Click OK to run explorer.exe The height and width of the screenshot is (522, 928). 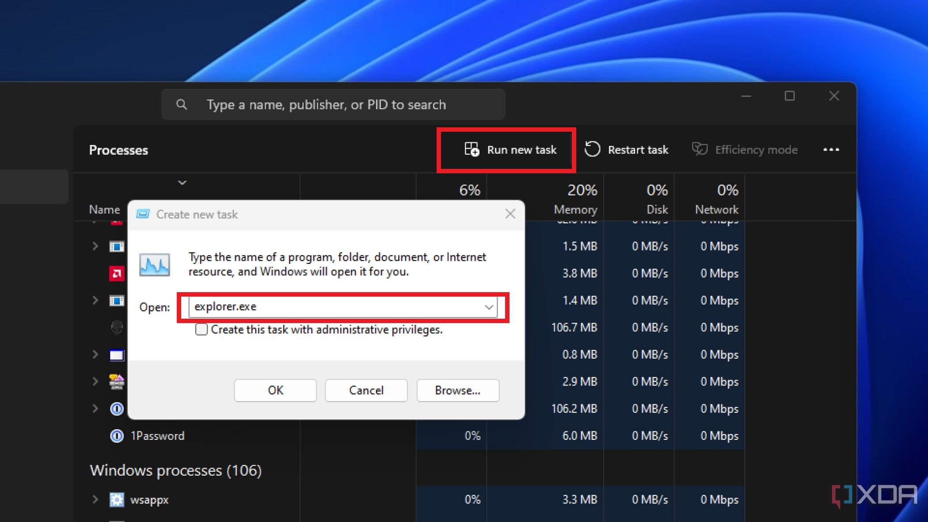275,389
